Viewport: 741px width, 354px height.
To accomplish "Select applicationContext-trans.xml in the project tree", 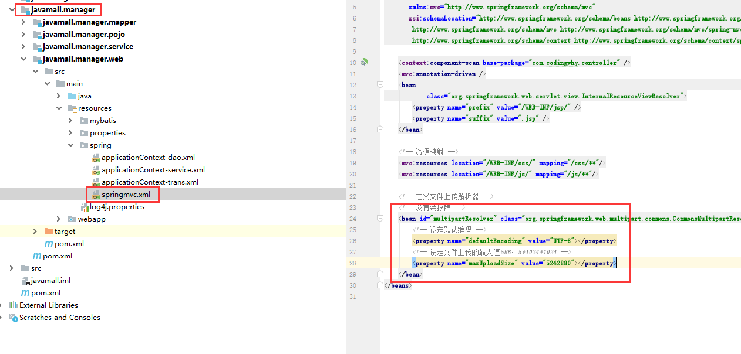I will [150, 182].
